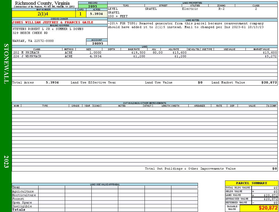Select the account number 28095
The image size is (279, 212).
click(98, 43)
